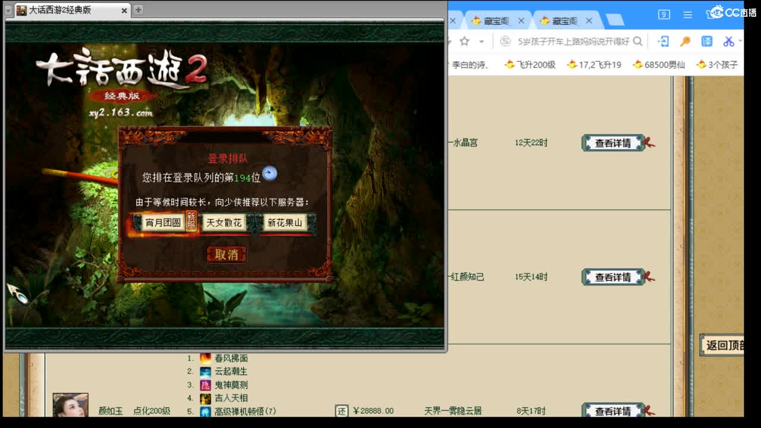Close the first 藏宝阁 browser tab
The image size is (761, 428).
tap(521, 21)
